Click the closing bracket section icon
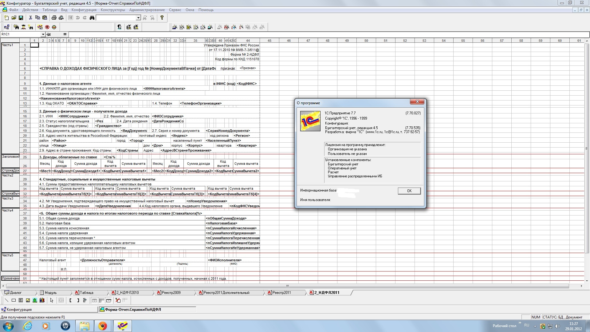This screenshot has width=590, height=332. pyautogui.click(x=78, y=300)
